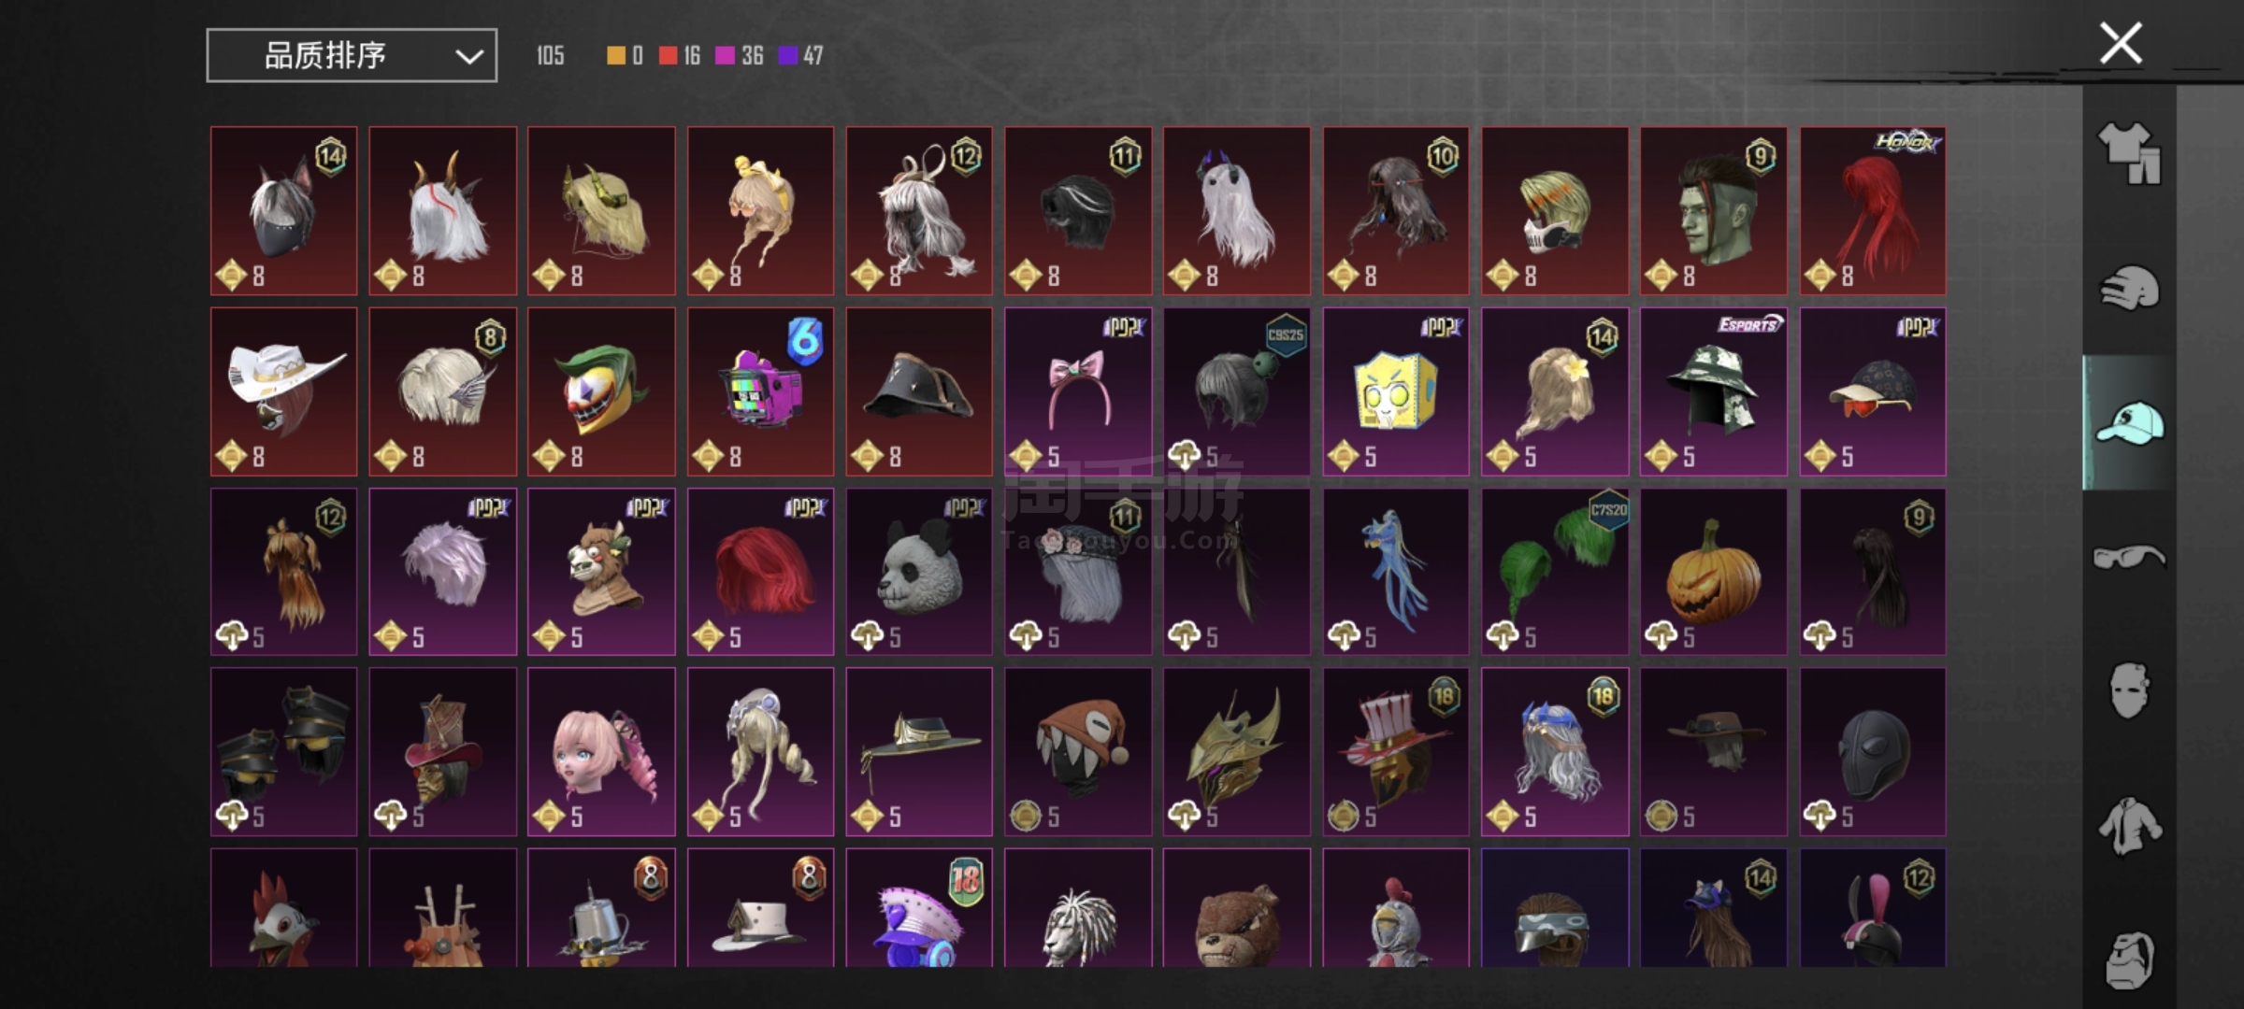Pick the clown mask with green hair
The width and height of the screenshot is (2244, 1009).
tap(601, 392)
